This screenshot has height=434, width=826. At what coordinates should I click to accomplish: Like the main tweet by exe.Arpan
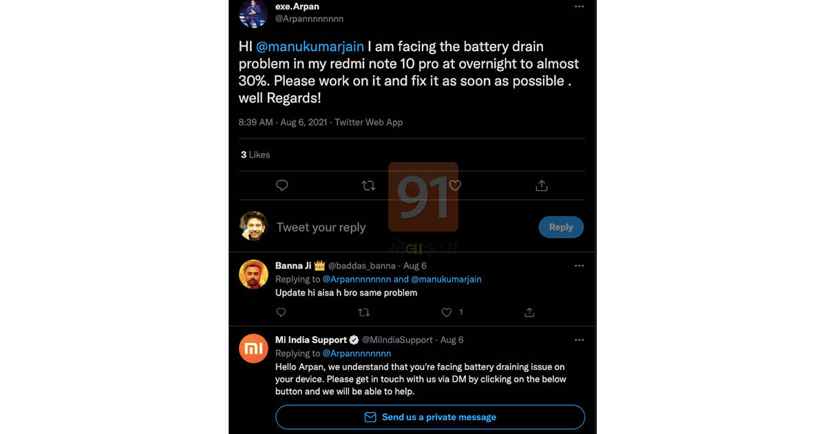(x=455, y=185)
